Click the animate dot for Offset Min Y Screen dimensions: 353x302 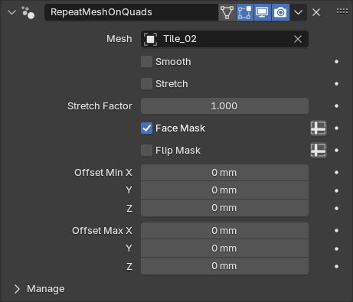click(x=336, y=190)
